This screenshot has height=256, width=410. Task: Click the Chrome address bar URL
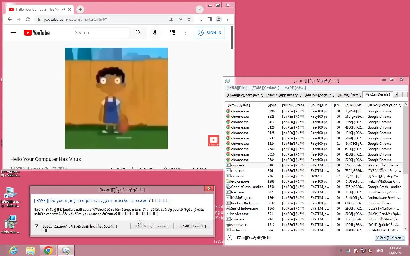pos(75,19)
